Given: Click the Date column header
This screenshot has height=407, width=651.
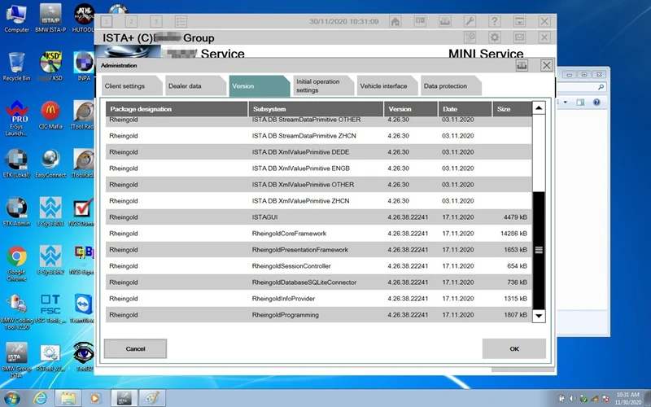Looking at the screenshot, I should point(465,109).
